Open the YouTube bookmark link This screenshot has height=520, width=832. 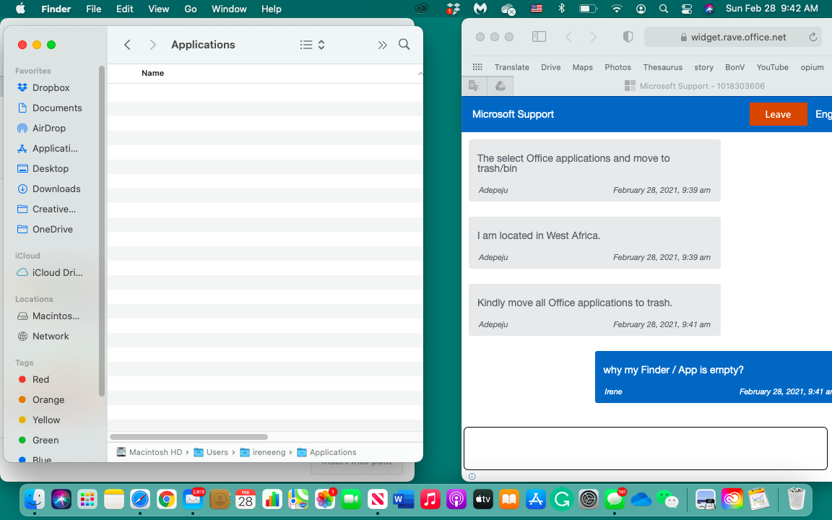click(x=772, y=67)
